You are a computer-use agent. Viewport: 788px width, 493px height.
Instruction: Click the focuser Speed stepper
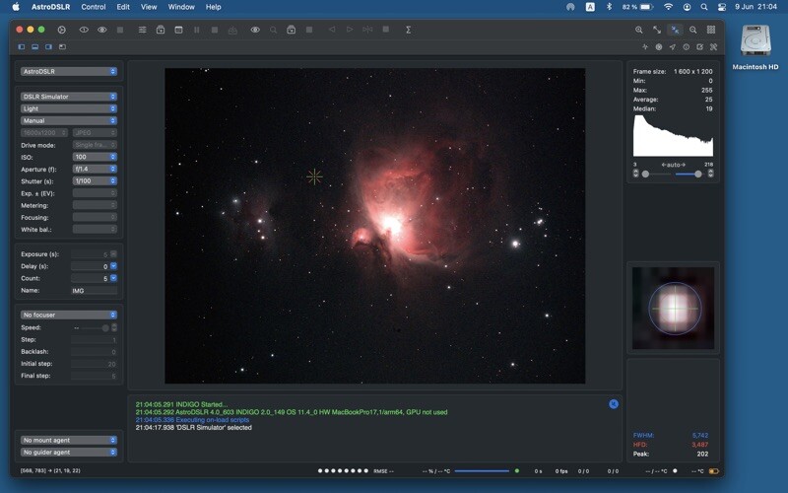114,327
